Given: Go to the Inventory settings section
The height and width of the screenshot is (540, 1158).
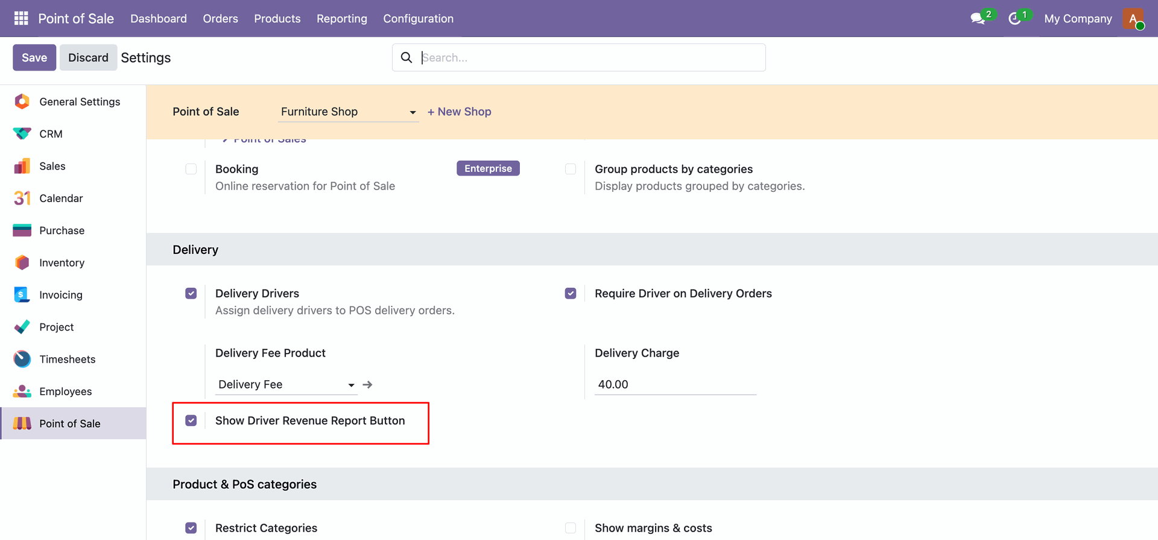Looking at the screenshot, I should click(x=73, y=262).
